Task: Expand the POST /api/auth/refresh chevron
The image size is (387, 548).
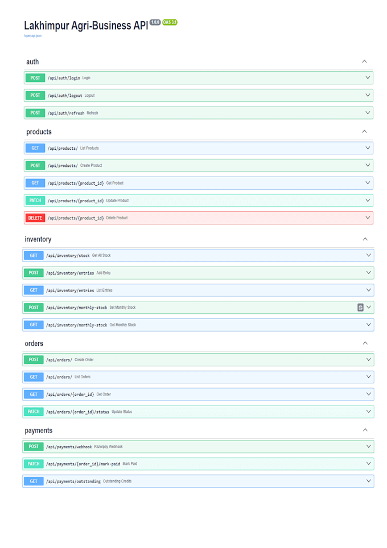Action: [368, 113]
